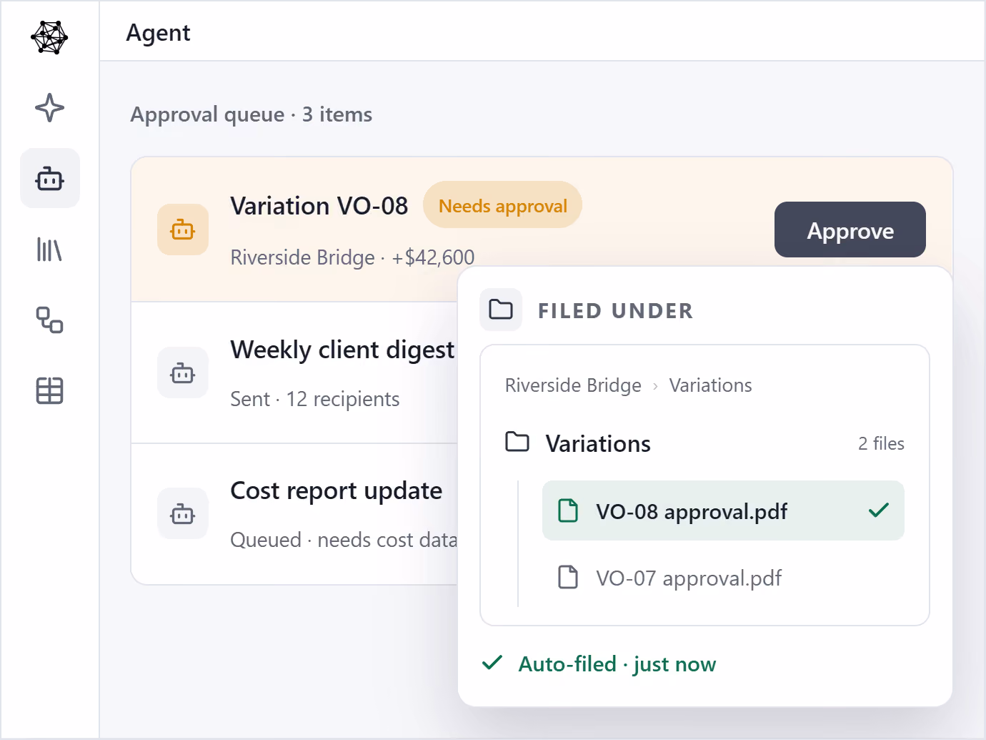
Task: Click the VO-07 approval.pdf file icon
Action: pos(568,577)
